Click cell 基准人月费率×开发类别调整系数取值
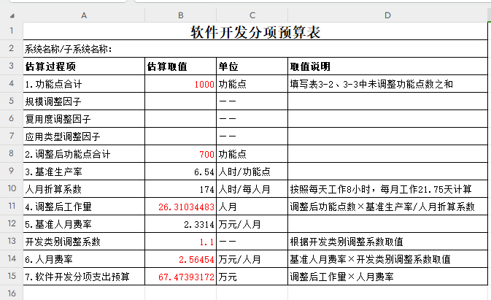This screenshot has height=300, width=491. [x=387, y=259]
